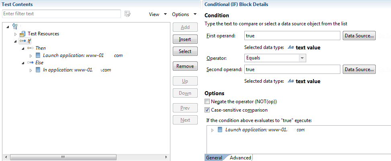Select the Else tree item
391x161 pixels.
tap(39, 63)
